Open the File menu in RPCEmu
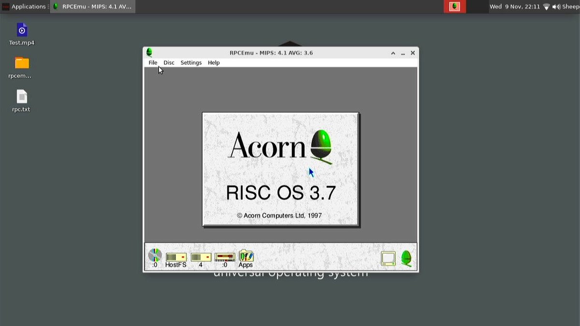580x326 pixels. (x=153, y=63)
